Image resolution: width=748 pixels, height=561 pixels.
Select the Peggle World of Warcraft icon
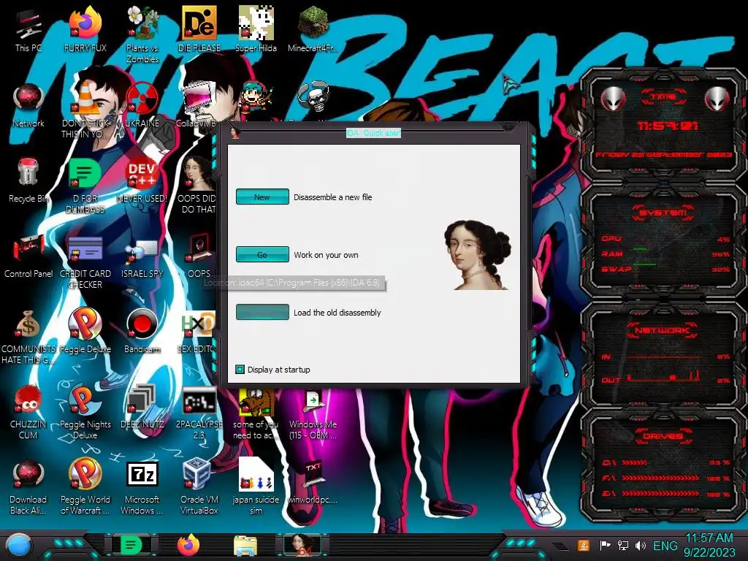click(85, 486)
